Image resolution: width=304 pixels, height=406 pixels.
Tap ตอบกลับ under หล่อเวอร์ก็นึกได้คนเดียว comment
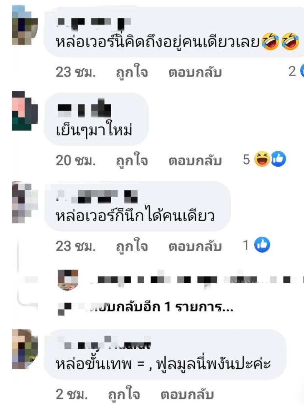tap(195, 247)
